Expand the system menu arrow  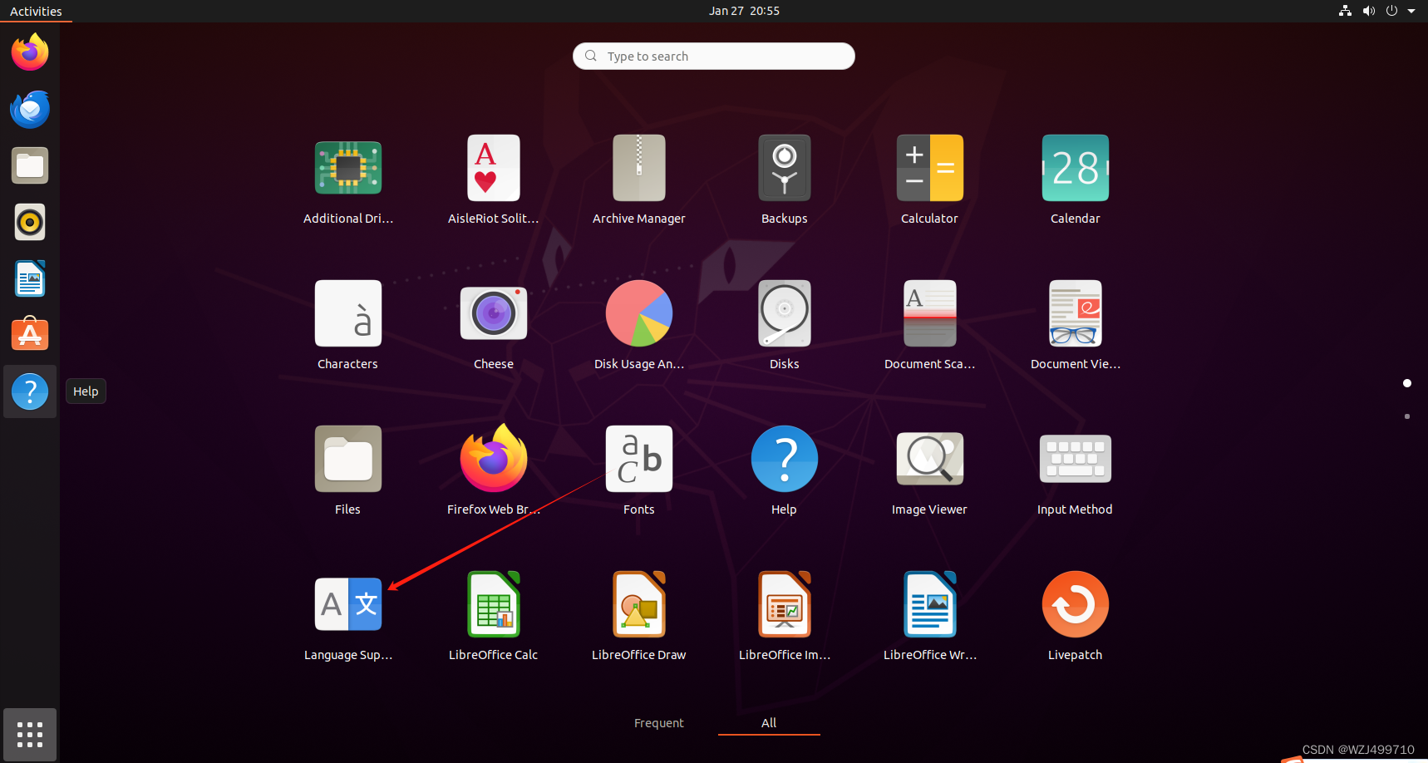[x=1411, y=11]
